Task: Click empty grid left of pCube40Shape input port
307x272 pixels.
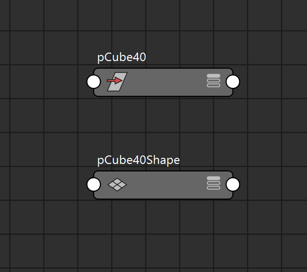Action: coord(47,185)
